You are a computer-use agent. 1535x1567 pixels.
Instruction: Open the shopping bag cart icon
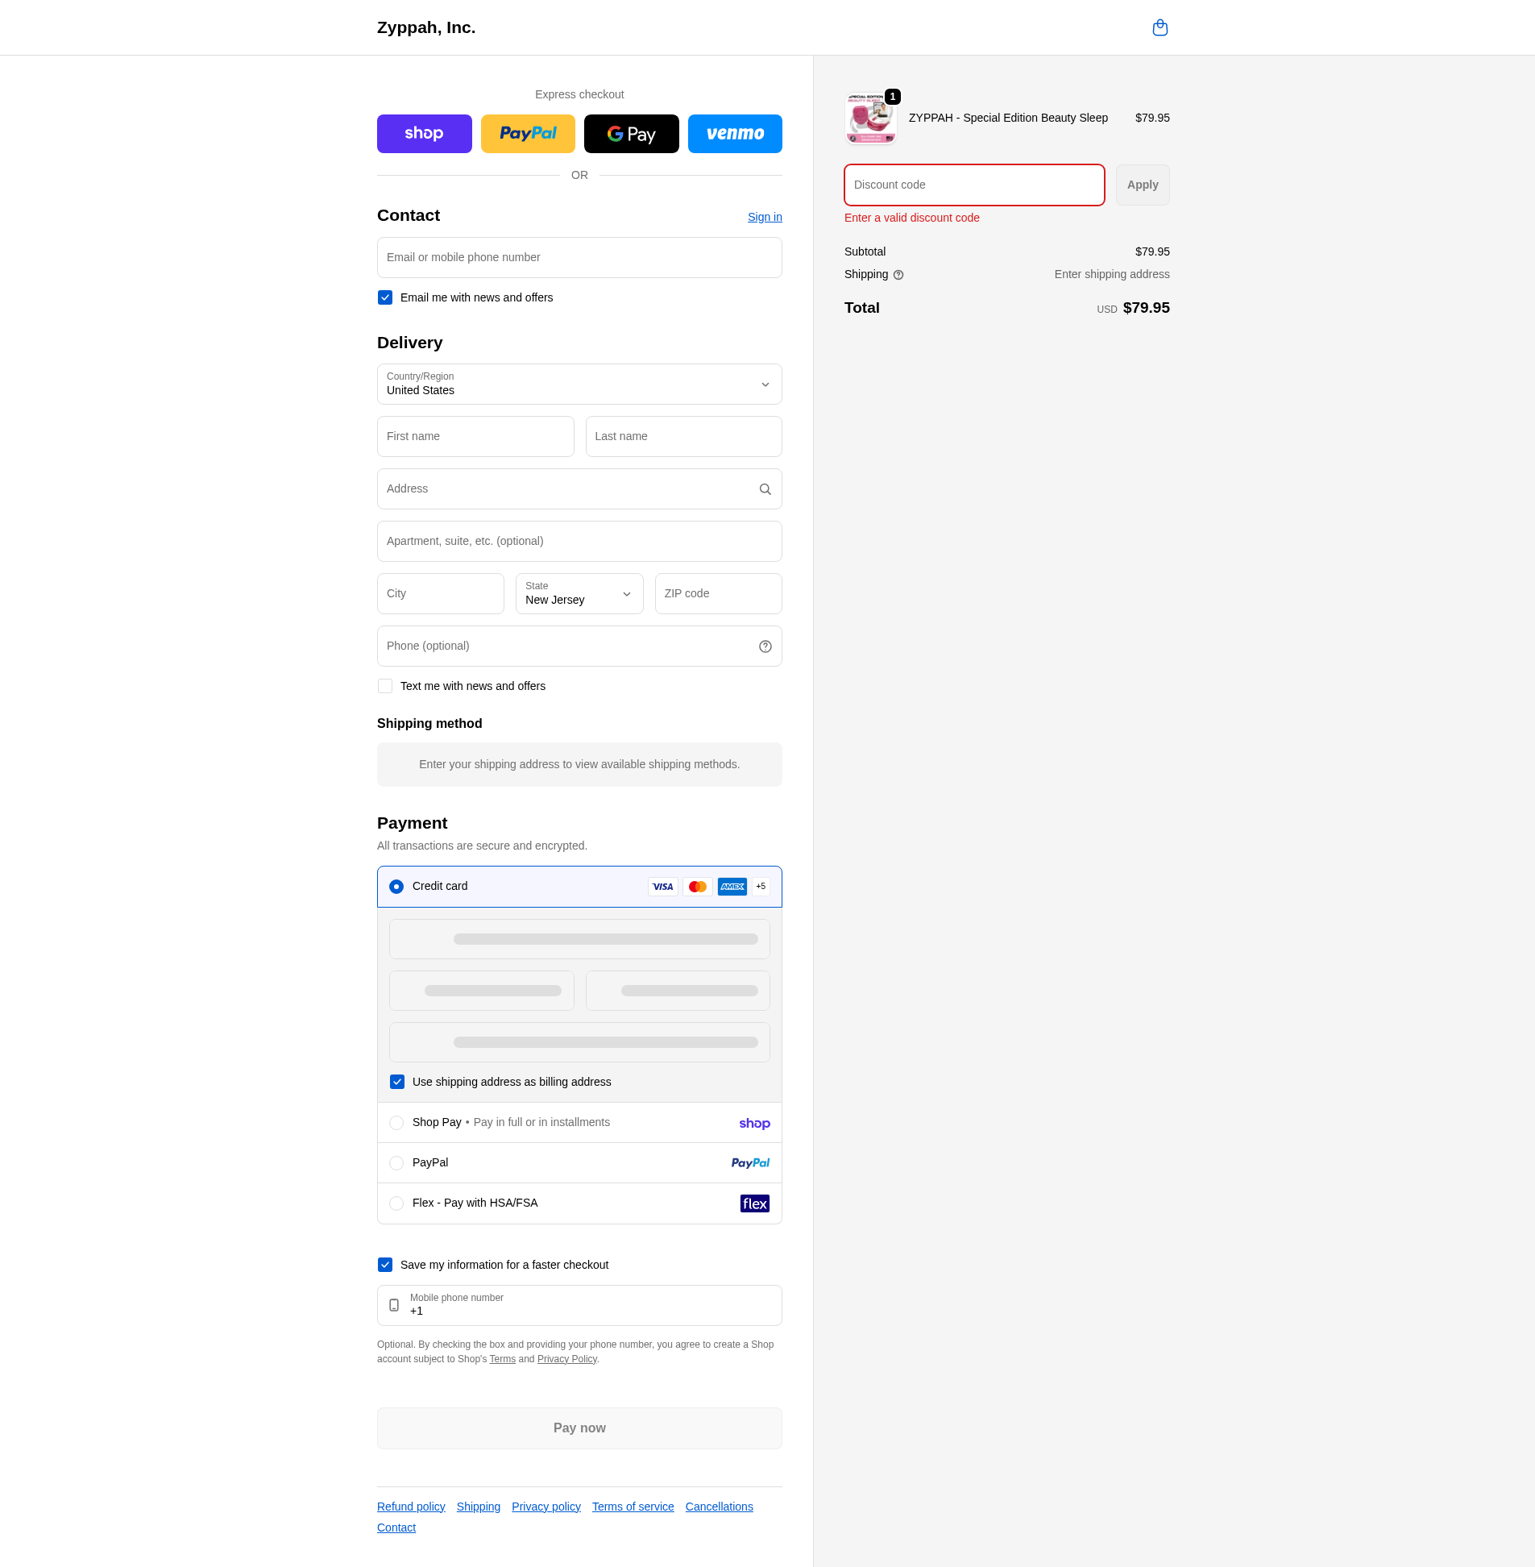click(x=1160, y=27)
